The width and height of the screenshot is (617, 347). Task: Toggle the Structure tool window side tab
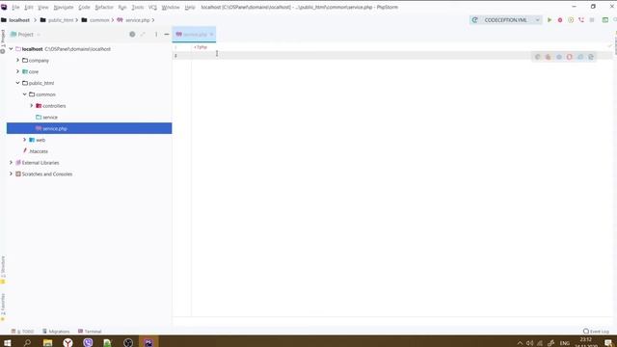point(3,270)
